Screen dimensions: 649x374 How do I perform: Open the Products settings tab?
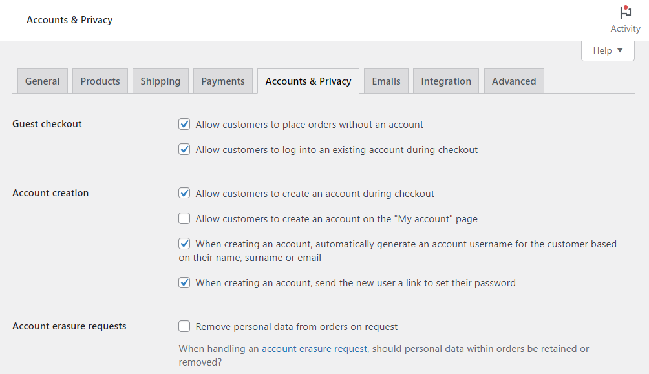(x=100, y=81)
